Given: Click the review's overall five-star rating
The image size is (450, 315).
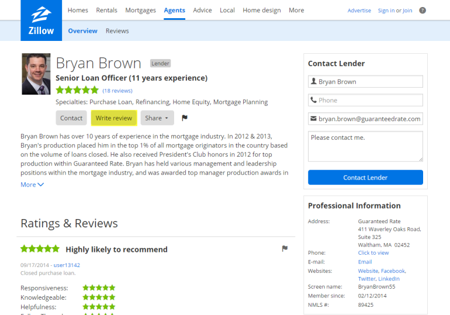Looking at the screenshot, I should 40,248.
